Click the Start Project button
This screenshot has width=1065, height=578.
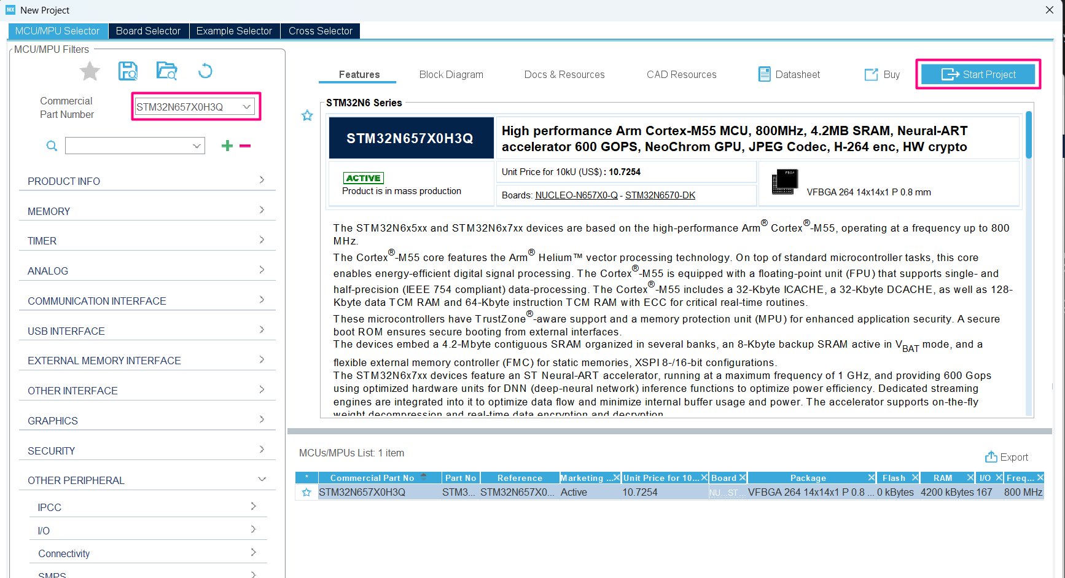coord(978,74)
